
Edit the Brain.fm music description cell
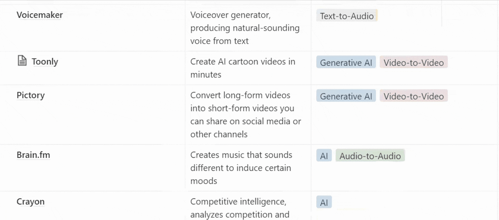[248, 168]
